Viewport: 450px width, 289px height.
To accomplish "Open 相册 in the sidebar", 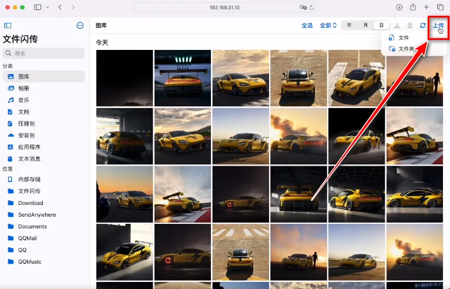I will click(23, 88).
